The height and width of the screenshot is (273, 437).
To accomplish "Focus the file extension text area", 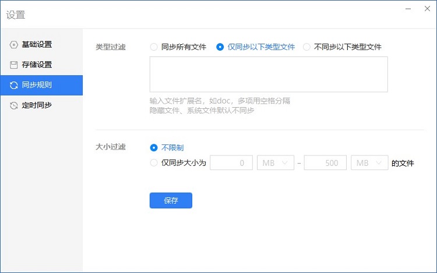I will pyautogui.click(x=269, y=75).
